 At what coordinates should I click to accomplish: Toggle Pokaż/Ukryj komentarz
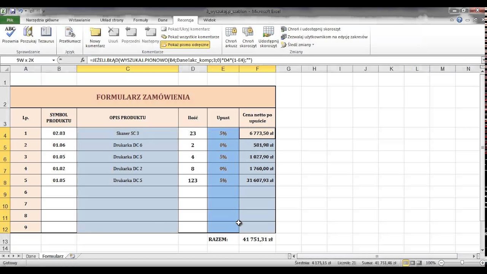coord(186,29)
